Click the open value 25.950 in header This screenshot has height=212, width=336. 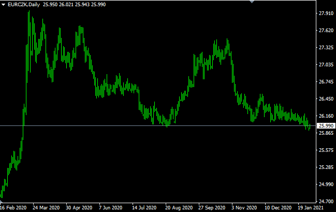click(x=50, y=5)
